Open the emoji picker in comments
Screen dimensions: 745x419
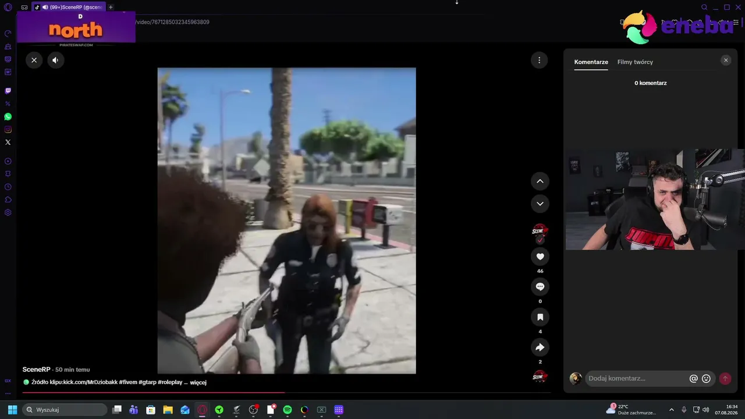coord(706,378)
